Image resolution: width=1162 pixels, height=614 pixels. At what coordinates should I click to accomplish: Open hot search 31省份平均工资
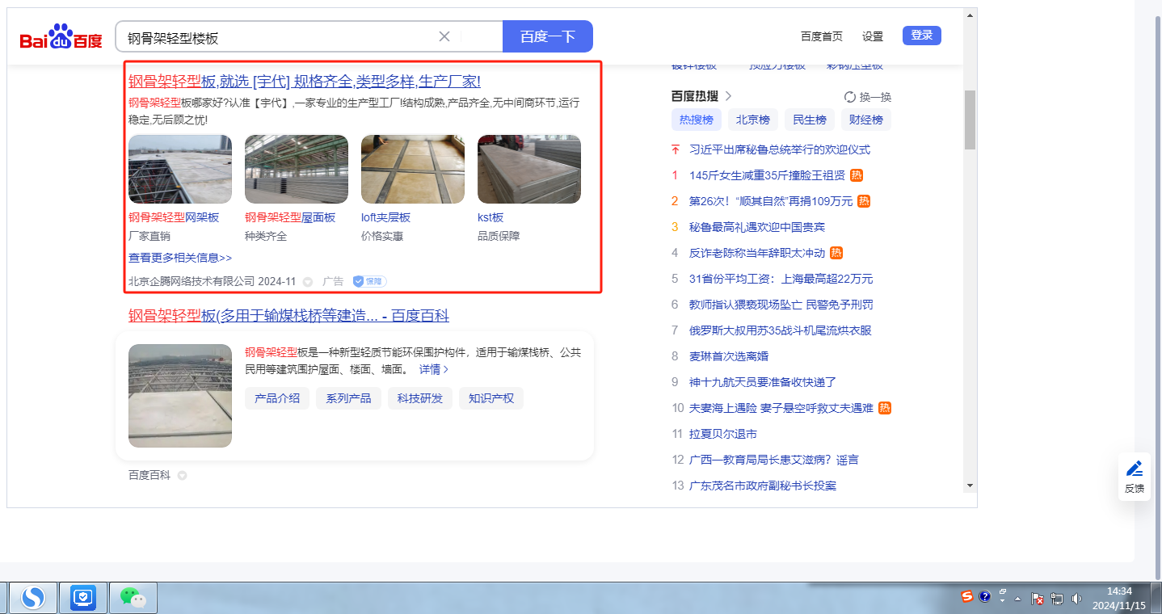pos(781,279)
